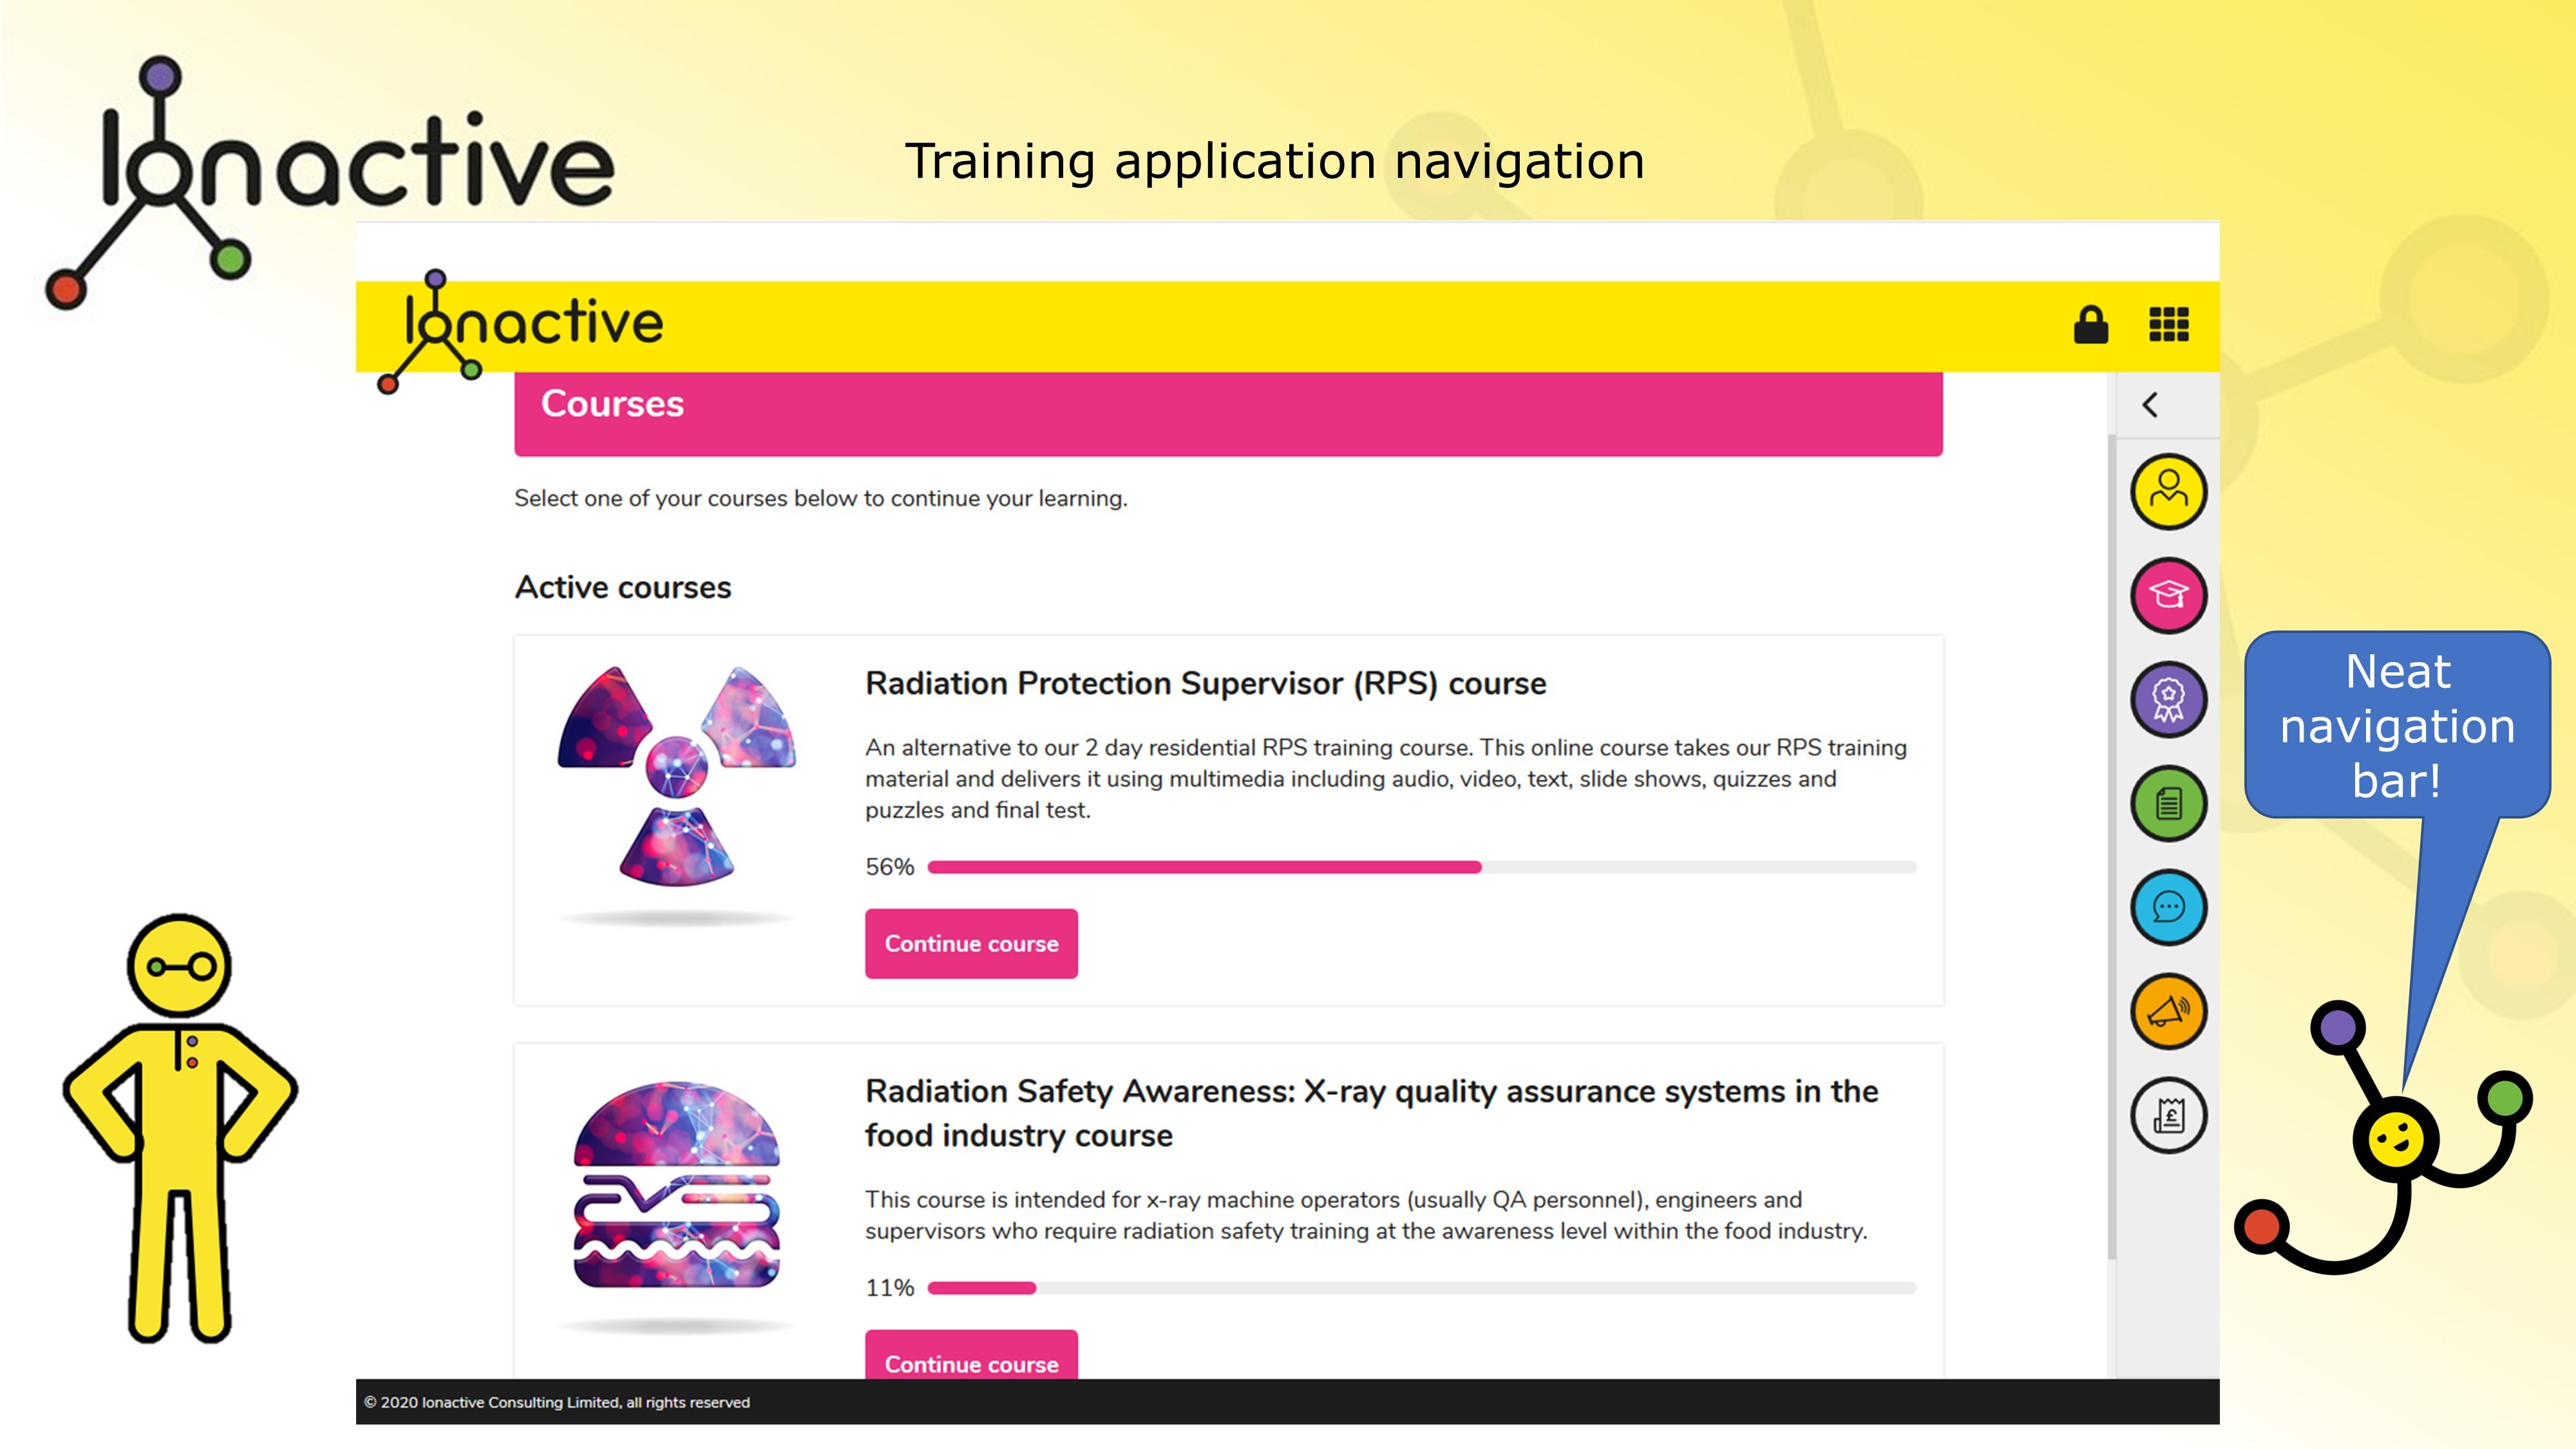Click 'Select one of your courses' text
Viewport: 2576px width, 1449px height.
pyautogui.click(x=820, y=498)
